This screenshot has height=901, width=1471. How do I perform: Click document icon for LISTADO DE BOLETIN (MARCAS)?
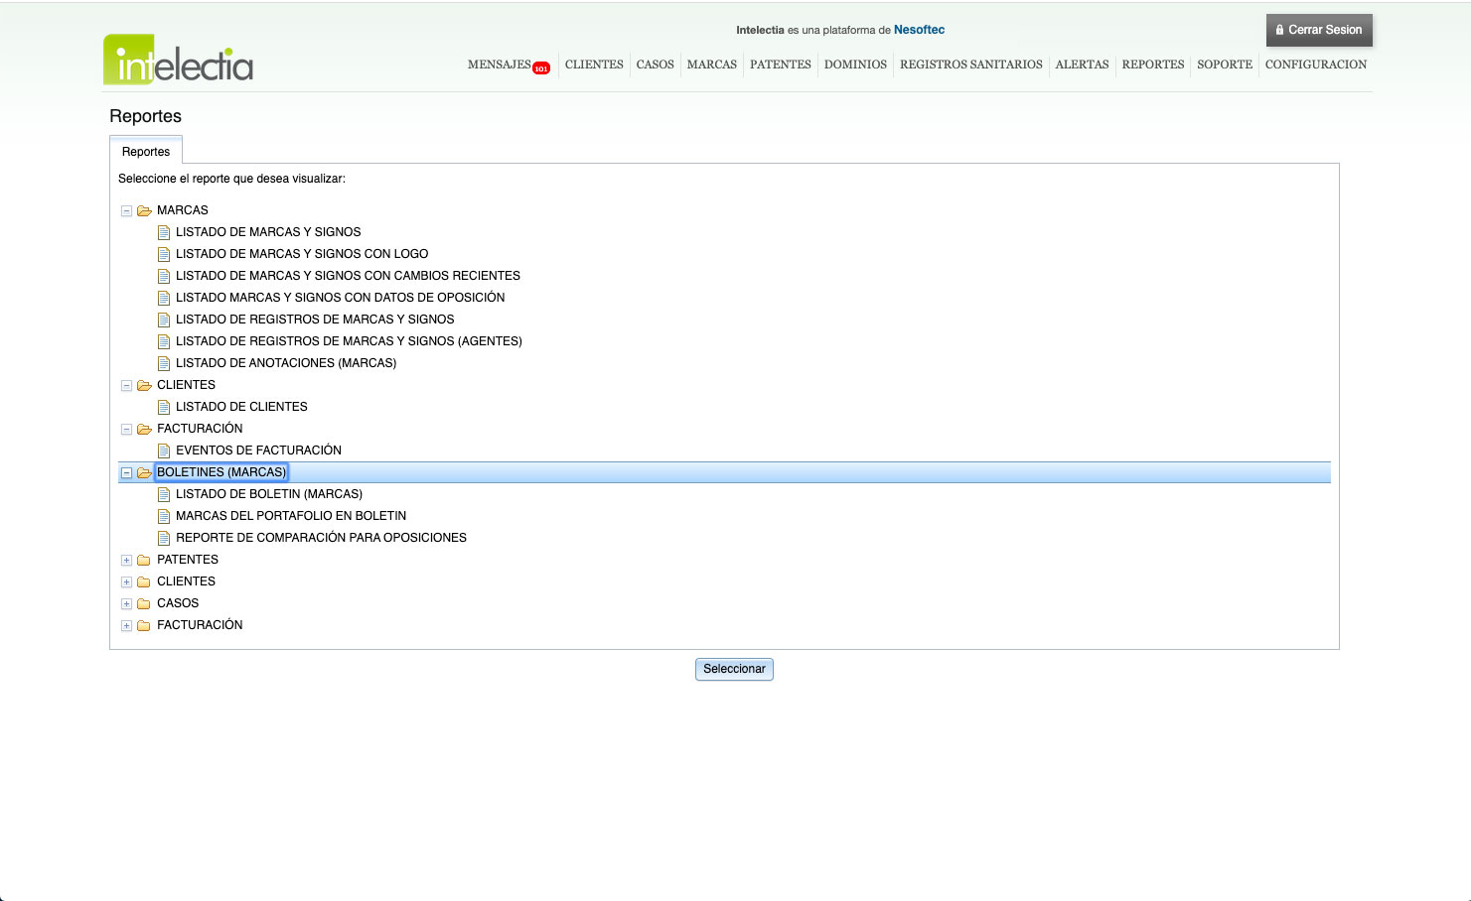coord(164,494)
